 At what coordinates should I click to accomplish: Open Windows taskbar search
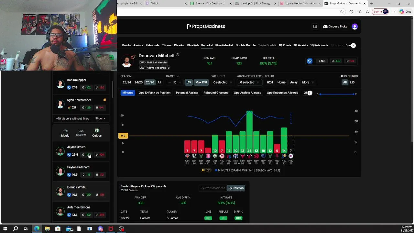click(x=15, y=229)
